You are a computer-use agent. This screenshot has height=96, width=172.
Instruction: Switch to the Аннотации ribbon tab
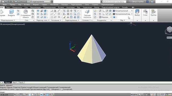click(x=70, y=7)
